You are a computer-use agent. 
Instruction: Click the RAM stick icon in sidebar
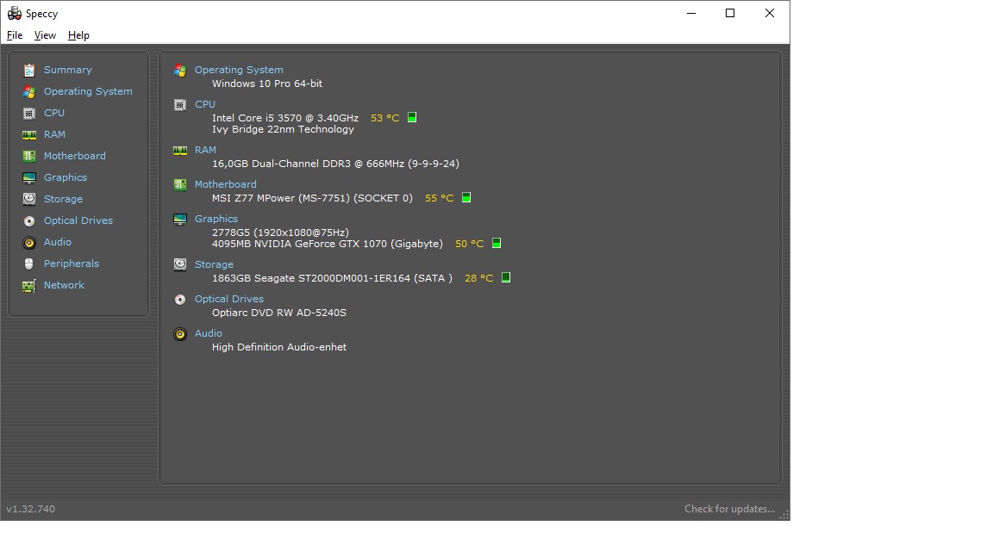pyautogui.click(x=29, y=134)
